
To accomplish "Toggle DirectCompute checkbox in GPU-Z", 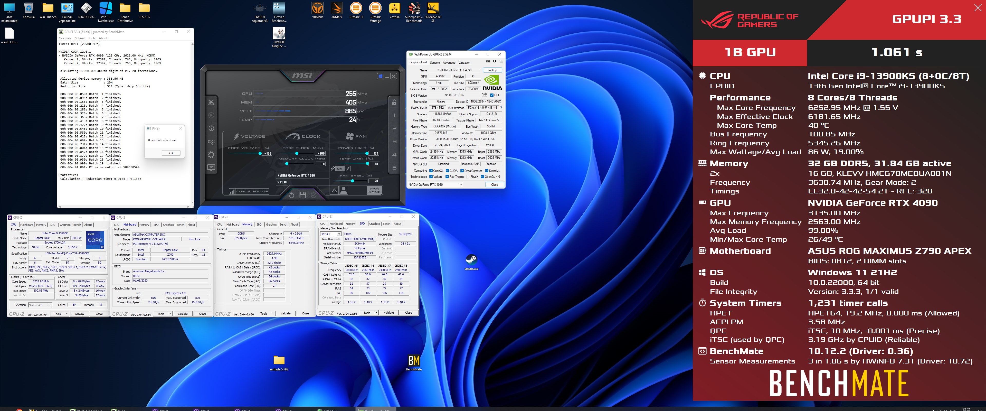I will point(462,171).
